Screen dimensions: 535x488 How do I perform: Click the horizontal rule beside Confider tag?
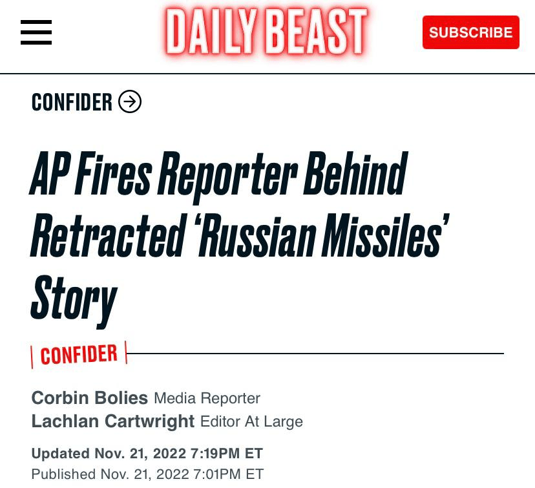315,354
